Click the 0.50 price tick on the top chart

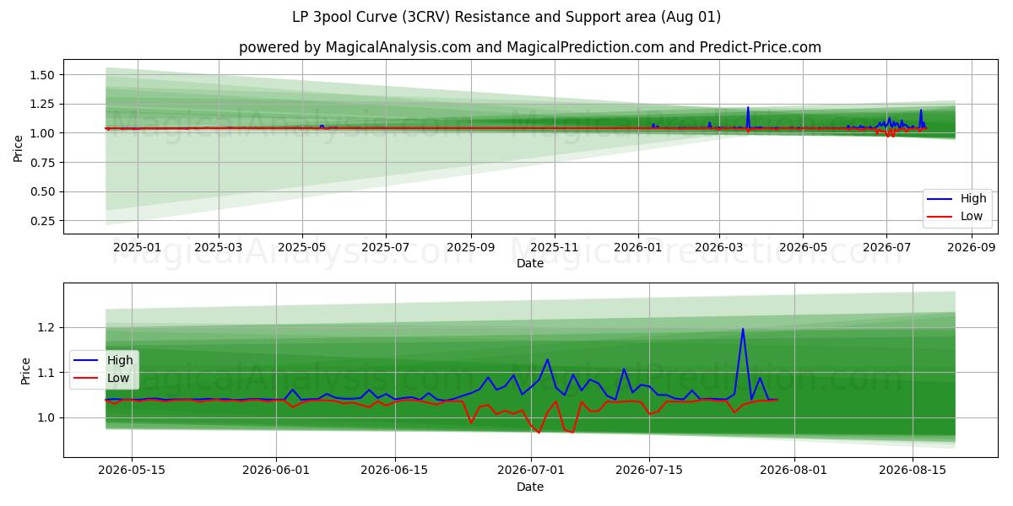[x=44, y=191]
